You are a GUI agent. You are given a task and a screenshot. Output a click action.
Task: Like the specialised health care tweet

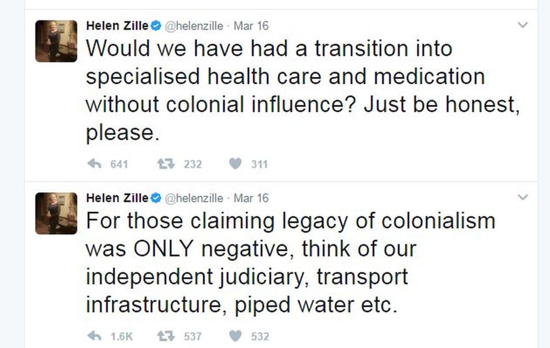point(235,164)
